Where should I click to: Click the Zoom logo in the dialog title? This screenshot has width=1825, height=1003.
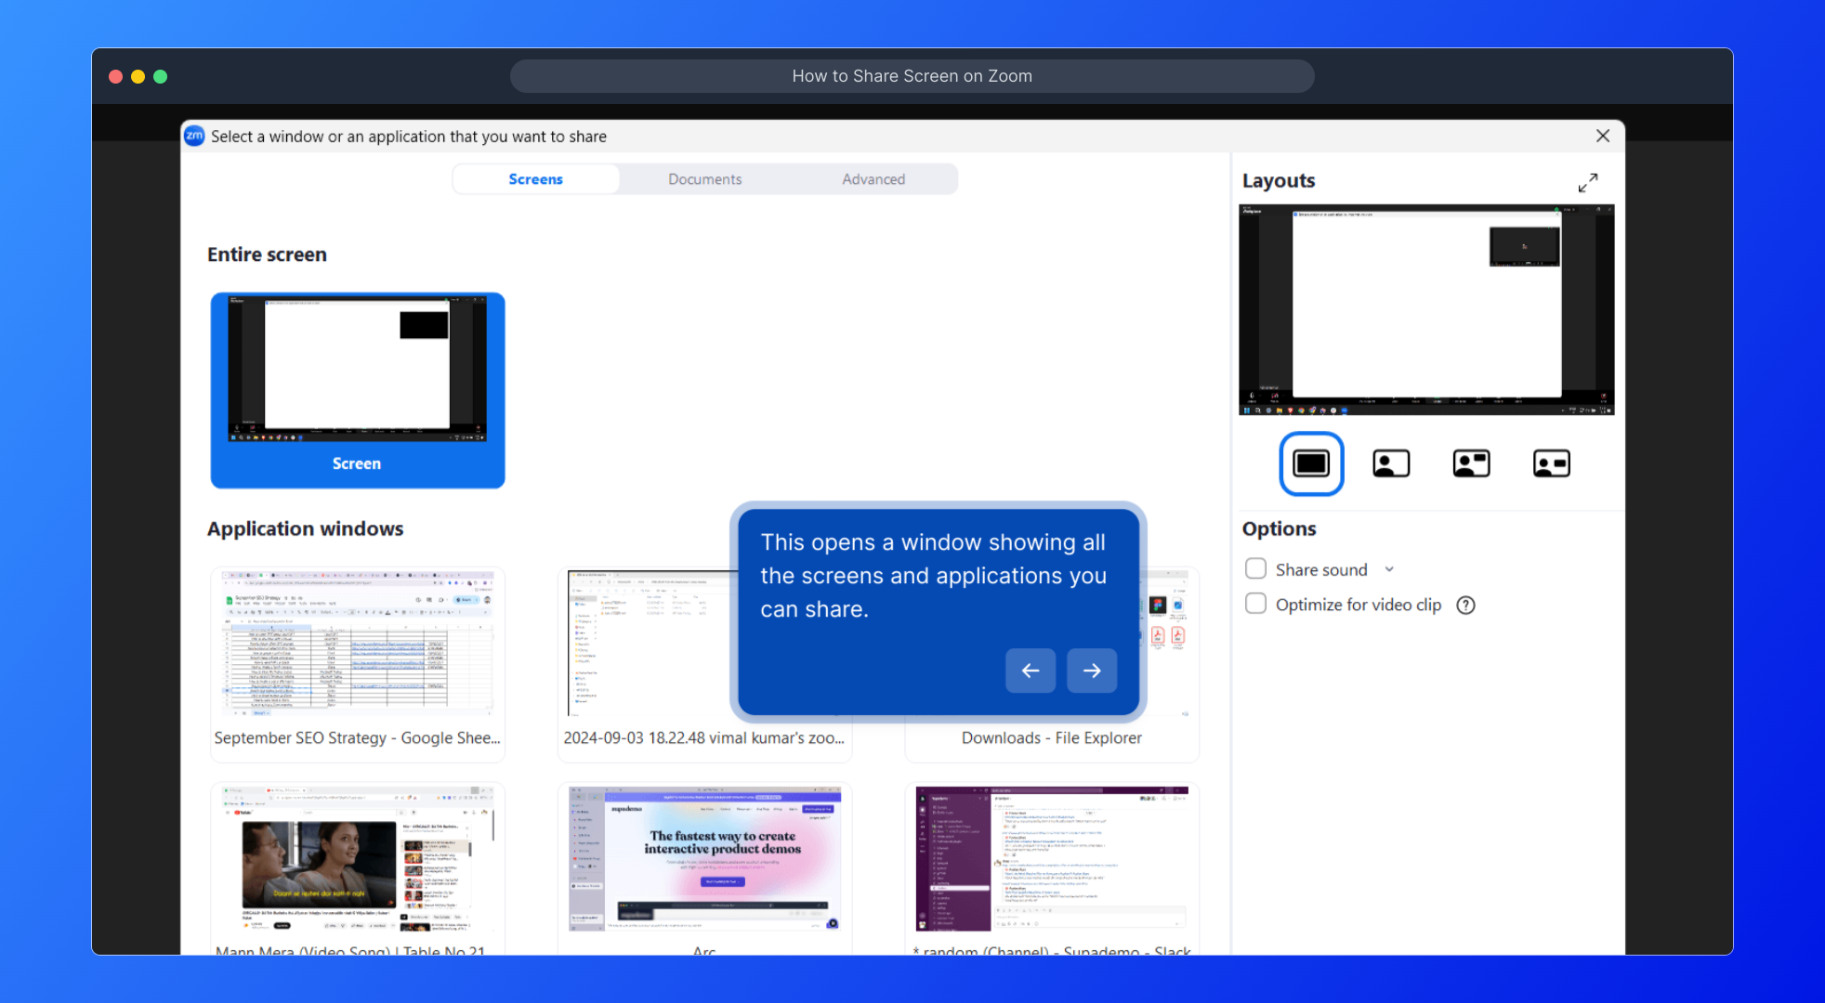[194, 137]
